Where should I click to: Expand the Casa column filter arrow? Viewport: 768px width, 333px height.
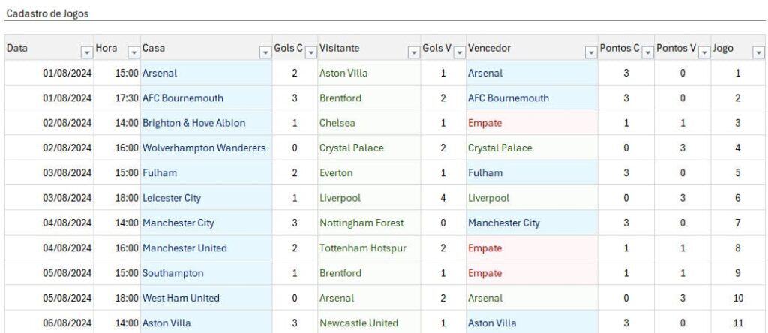(265, 52)
